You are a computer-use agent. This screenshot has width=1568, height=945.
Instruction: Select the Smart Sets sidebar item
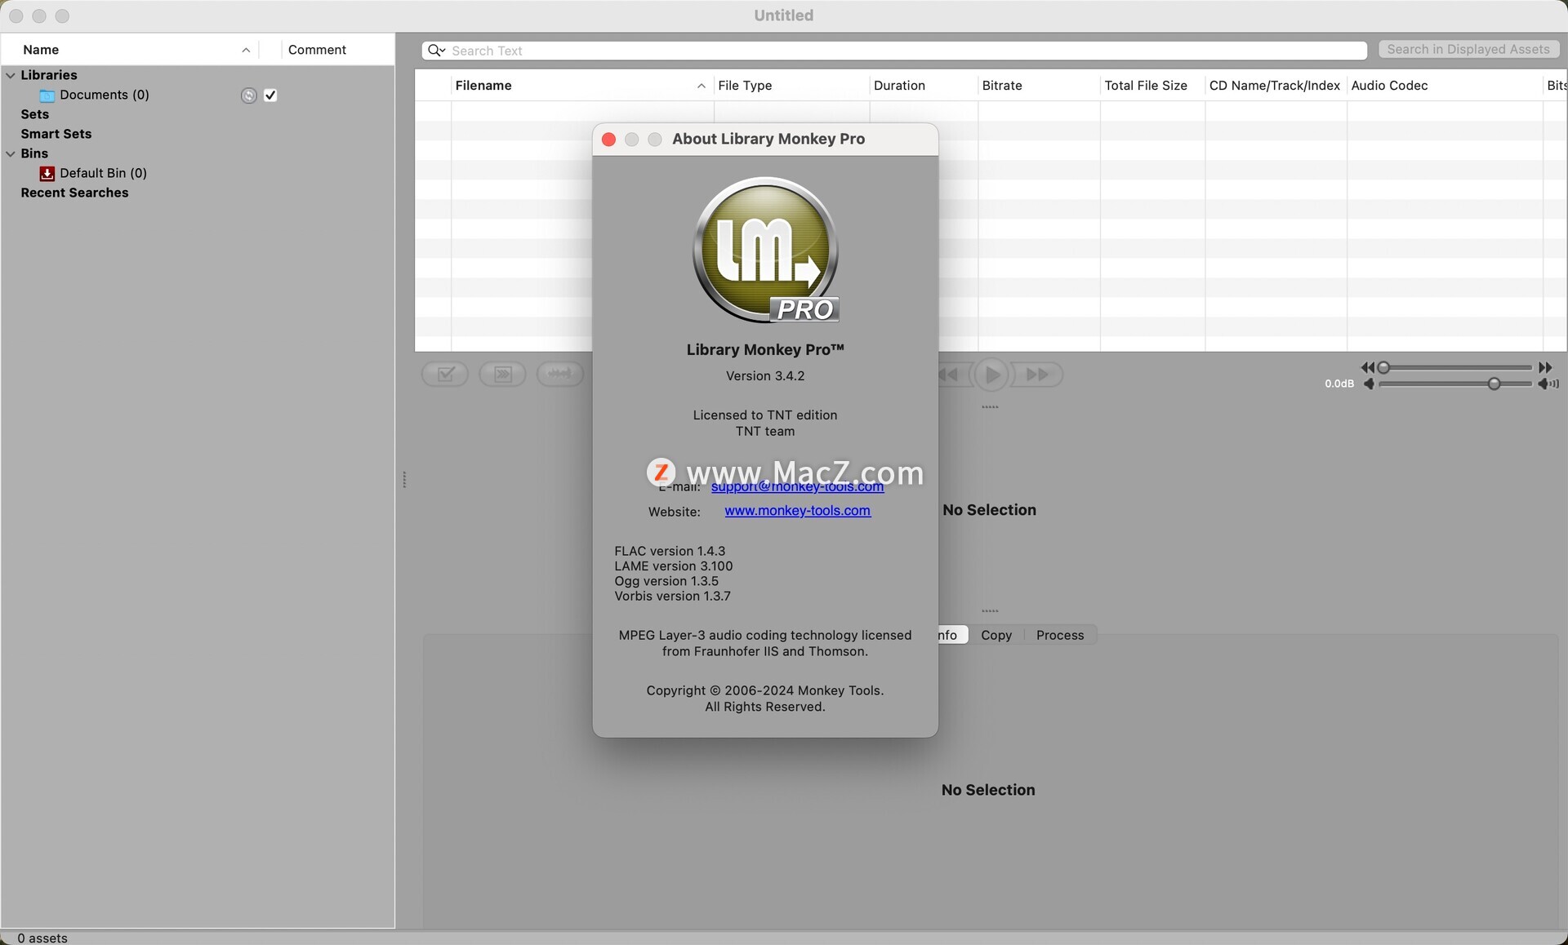click(x=56, y=134)
